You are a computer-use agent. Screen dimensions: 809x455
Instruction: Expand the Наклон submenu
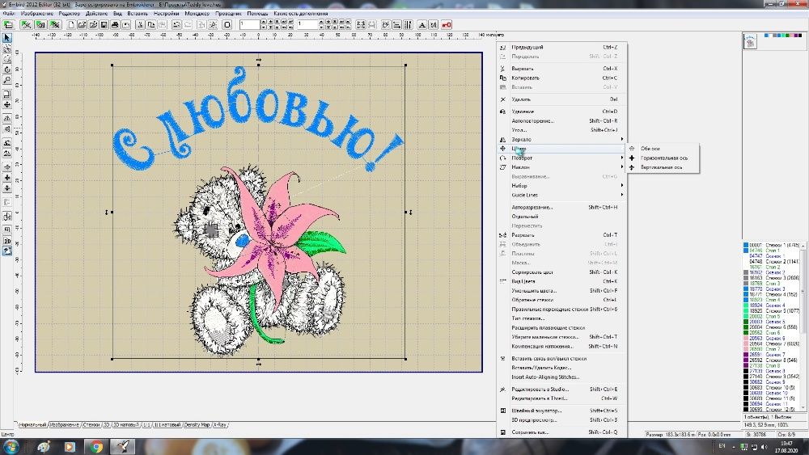[x=561, y=167]
